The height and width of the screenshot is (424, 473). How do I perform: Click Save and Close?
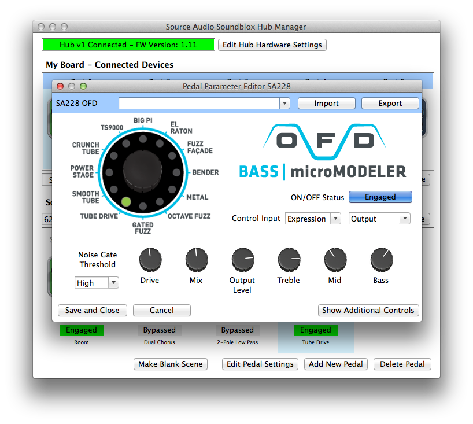93,310
